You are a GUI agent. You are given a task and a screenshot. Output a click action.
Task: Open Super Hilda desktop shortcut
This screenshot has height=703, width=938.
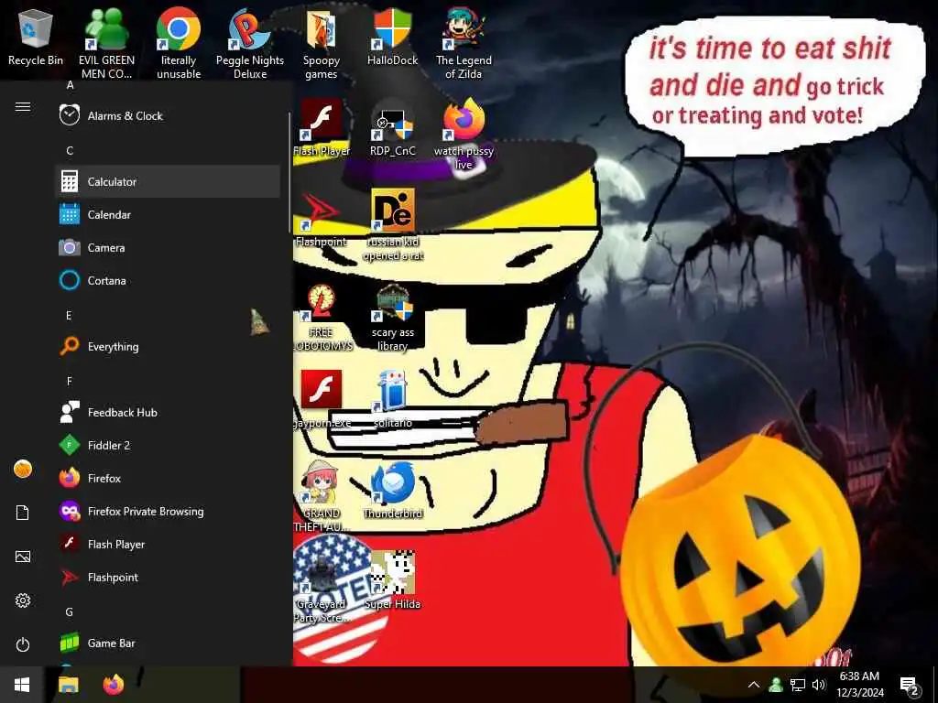coord(392,580)
